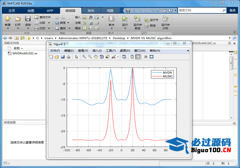The image size is (240, 168).
Task: Click the New Figure icon in Figure 1 toolbar
Action: tap(51, 57)
